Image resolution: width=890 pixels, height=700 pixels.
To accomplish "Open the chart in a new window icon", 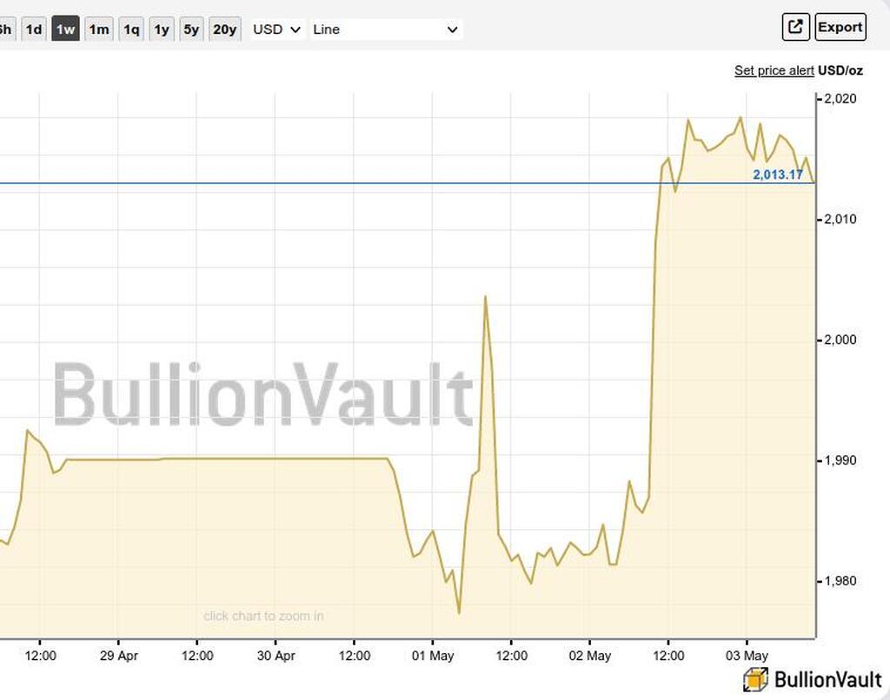I will coord(795,27).
